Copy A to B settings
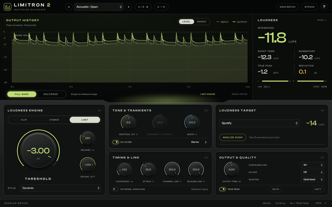The width and height of the screenshot is (332, 207). pyautogui.click(x=161, y=7)
